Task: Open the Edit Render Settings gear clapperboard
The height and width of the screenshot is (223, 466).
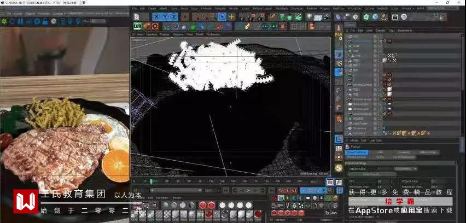Action: [x=261, y=17]
